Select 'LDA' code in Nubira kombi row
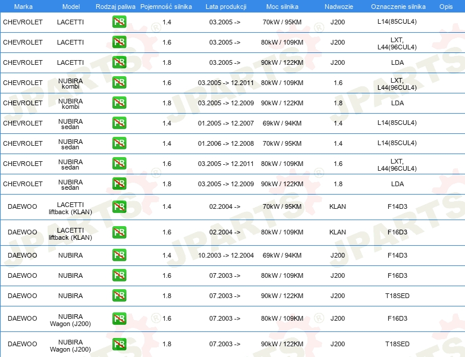Screen dimensions: 465x357 [397, 103]
